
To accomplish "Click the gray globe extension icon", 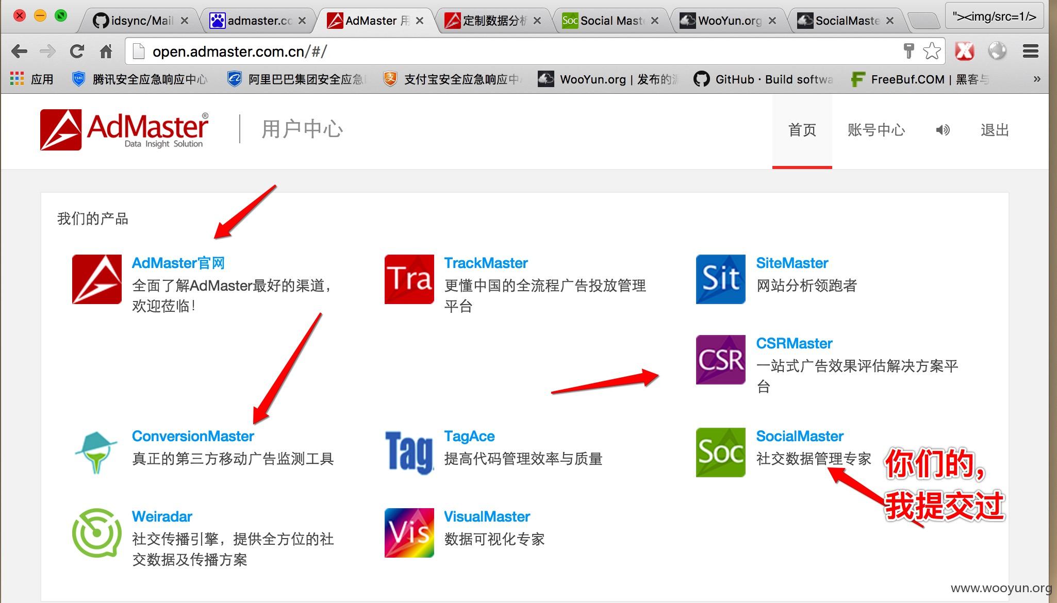I will [x=997, y=51].
